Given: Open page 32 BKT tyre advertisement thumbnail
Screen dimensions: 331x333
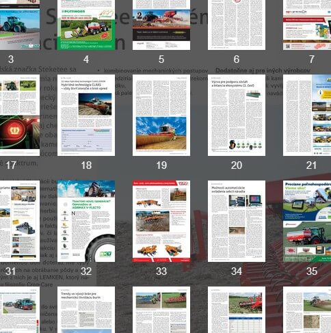Looking at the screenshot, I should (x=86, y=221).
